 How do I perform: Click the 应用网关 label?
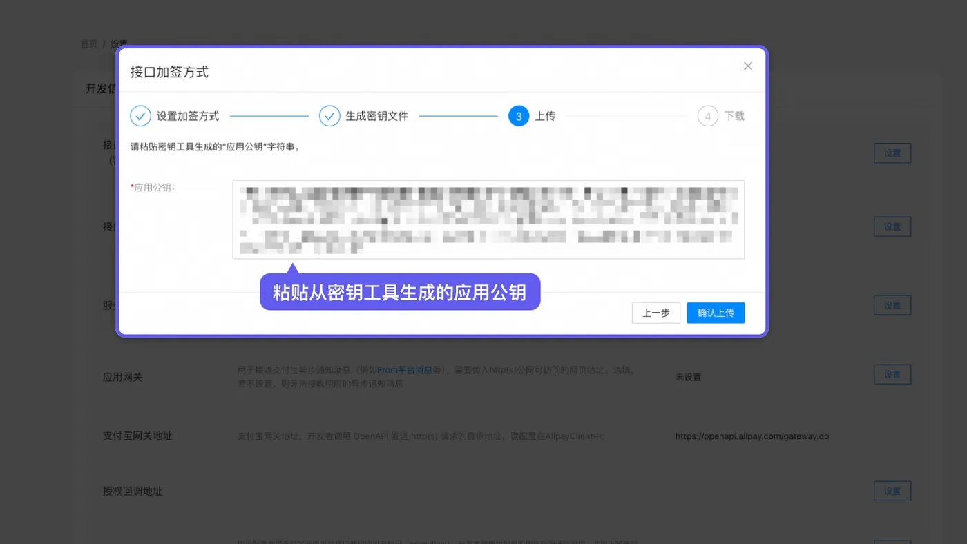tap(122, 377)
